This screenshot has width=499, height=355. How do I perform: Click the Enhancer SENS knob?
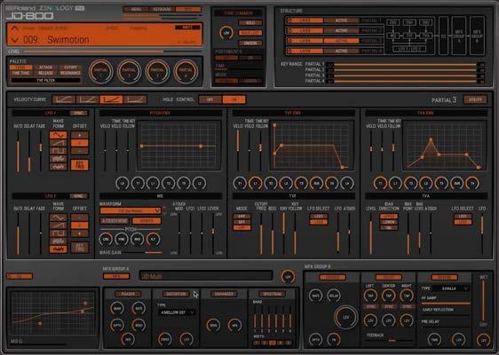pyautogui.click(x=212, y=325)
